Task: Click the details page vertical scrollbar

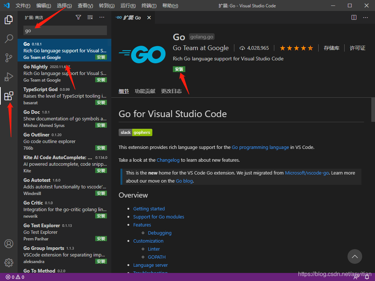Action: coord(373,110)
